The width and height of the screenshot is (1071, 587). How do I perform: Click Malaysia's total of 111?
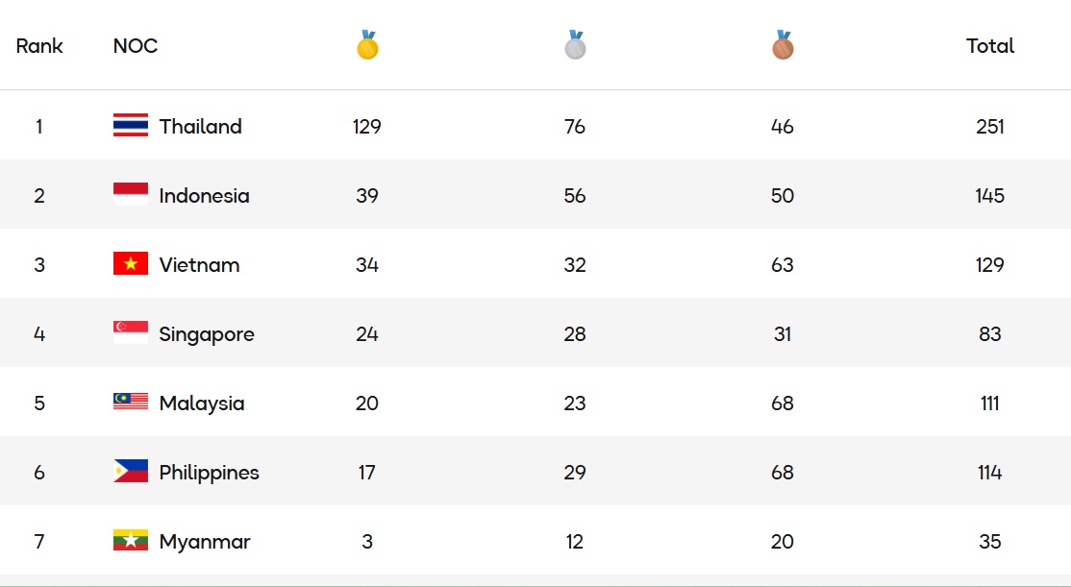point(990,404)
